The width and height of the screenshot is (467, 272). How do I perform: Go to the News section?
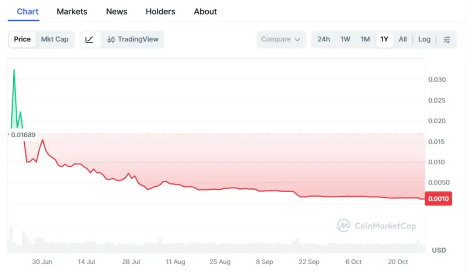click(116, 11)
